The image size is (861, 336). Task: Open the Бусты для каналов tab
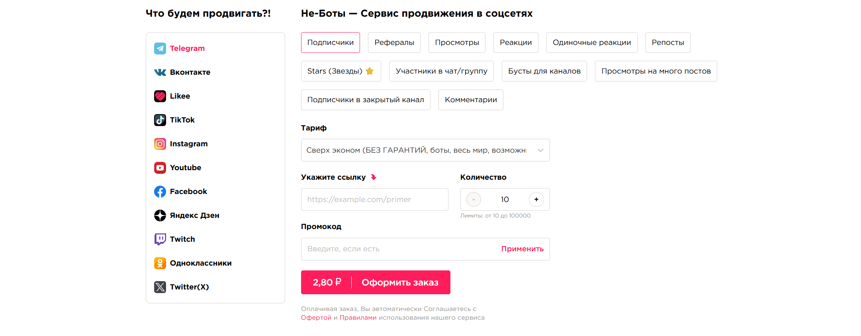tap(544, 71)
